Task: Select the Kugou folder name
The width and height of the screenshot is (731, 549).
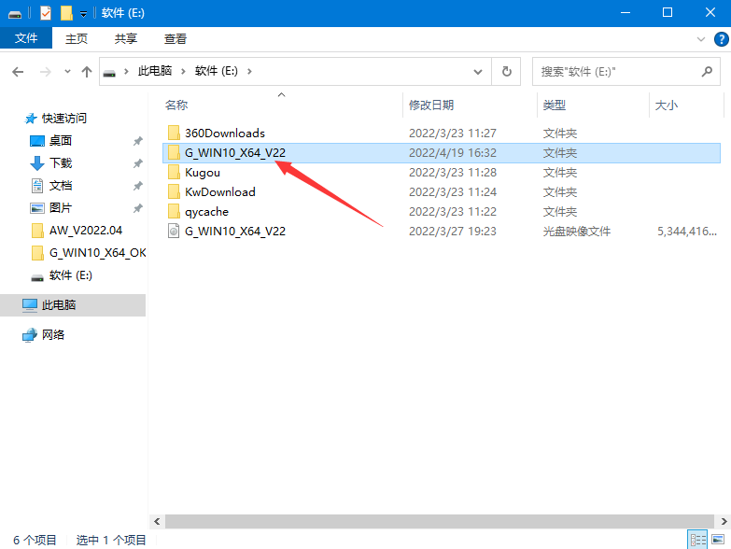Action: click(x=203, y=173)
